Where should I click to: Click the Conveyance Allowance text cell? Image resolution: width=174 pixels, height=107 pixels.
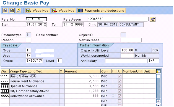(x=34, y=96)
